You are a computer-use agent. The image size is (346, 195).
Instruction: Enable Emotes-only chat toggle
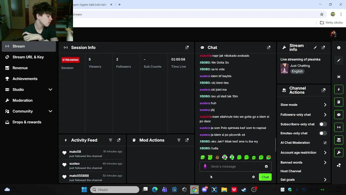coord(323,133)
